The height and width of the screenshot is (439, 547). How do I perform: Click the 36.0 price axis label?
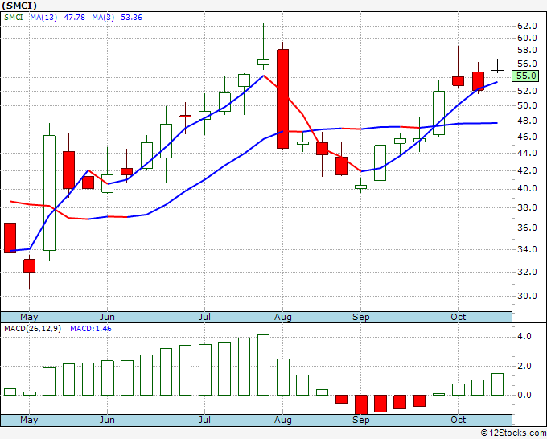[x=527, y=228]
